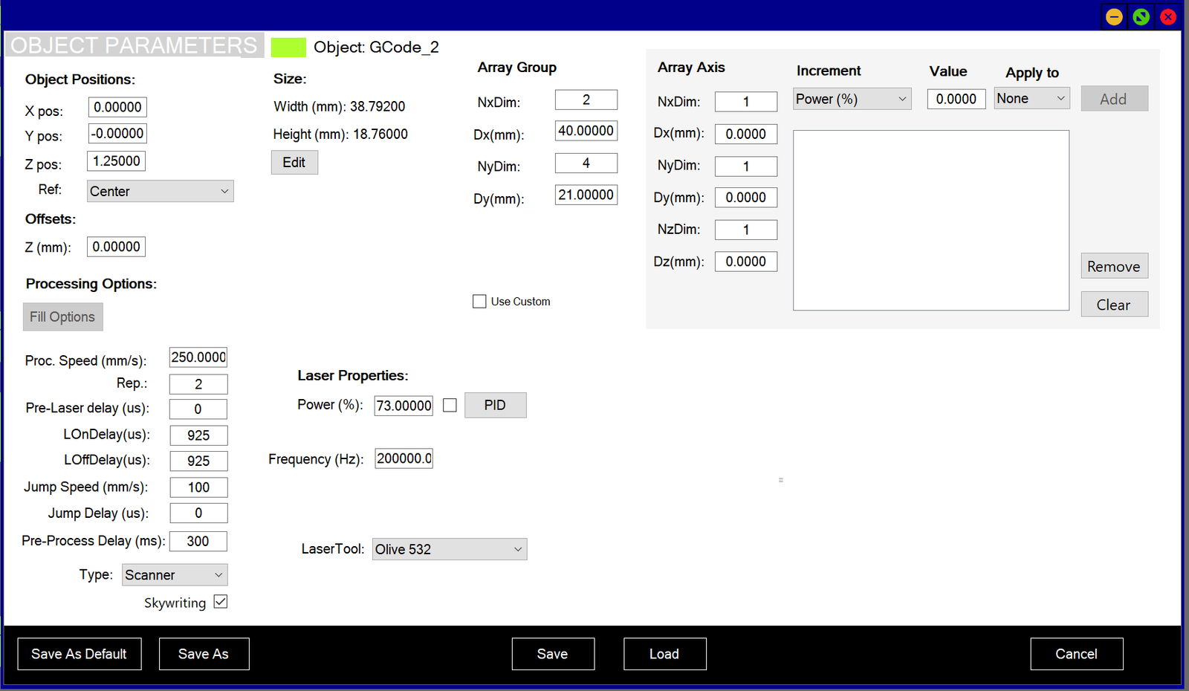Click the Array Group NxDim field
The image size is (1189, 691).
[x=586, y=100]
